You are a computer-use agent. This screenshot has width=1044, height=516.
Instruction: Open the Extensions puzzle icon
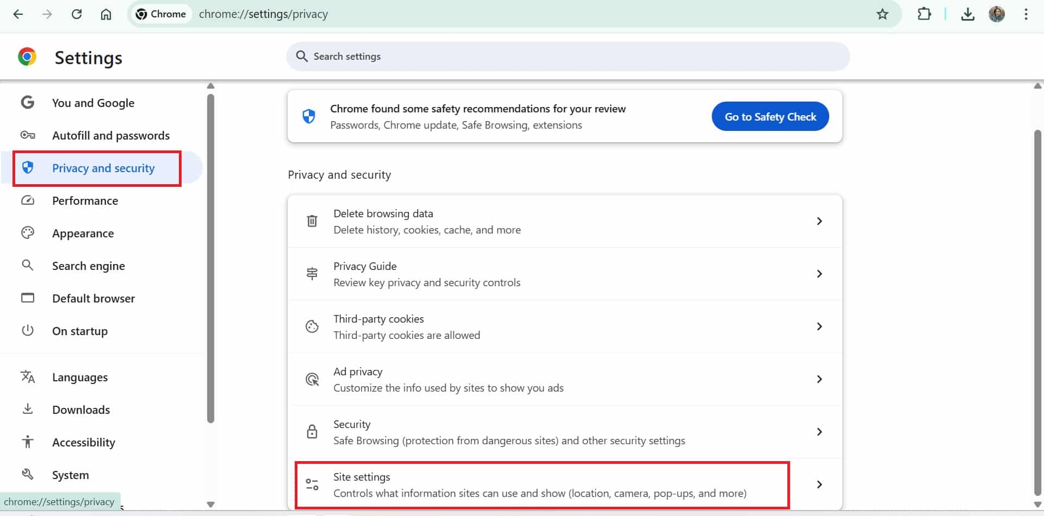click(924, 14)
